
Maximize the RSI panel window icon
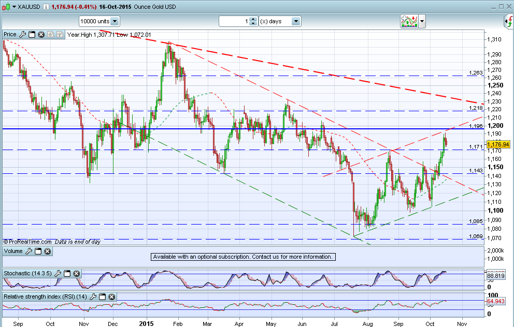coord(102,296)
